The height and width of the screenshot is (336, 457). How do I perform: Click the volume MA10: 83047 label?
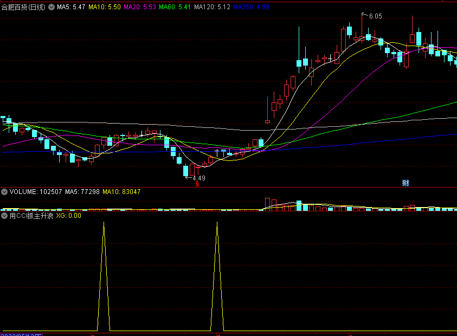coord(121,192)
